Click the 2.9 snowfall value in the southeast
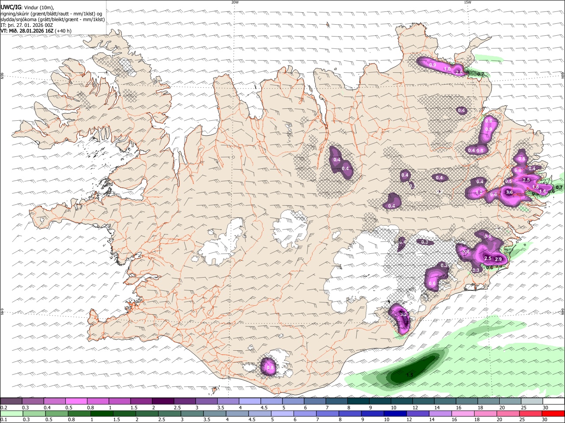565x423 pixels. (x=498, y=259)
